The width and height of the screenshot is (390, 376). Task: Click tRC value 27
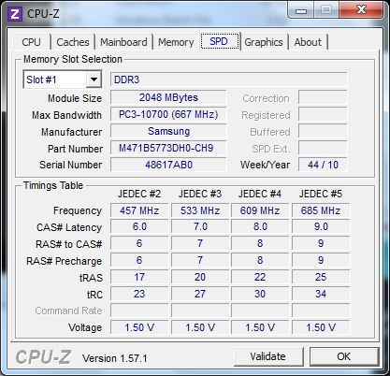[200, 294]
